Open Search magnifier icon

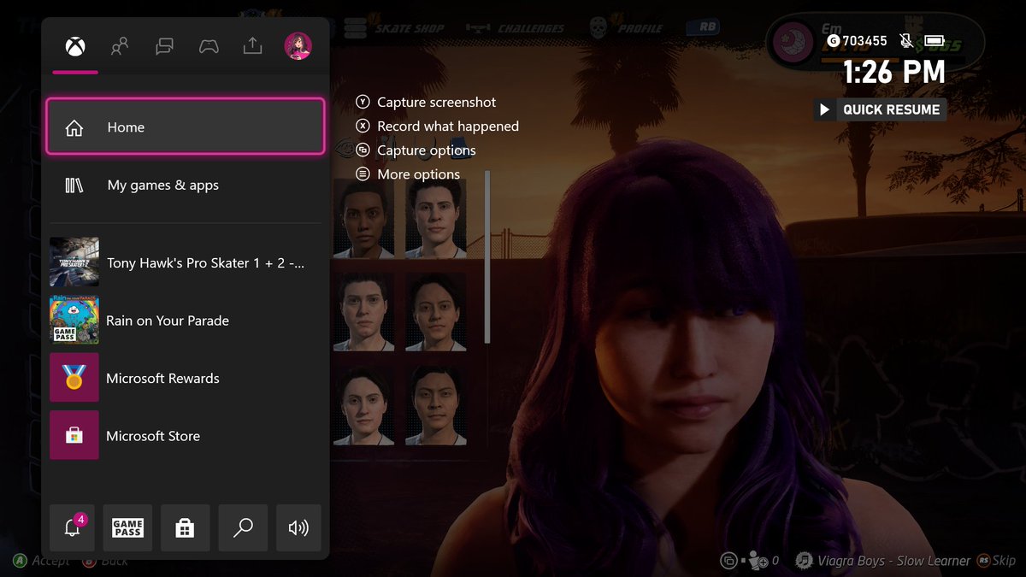243,527
